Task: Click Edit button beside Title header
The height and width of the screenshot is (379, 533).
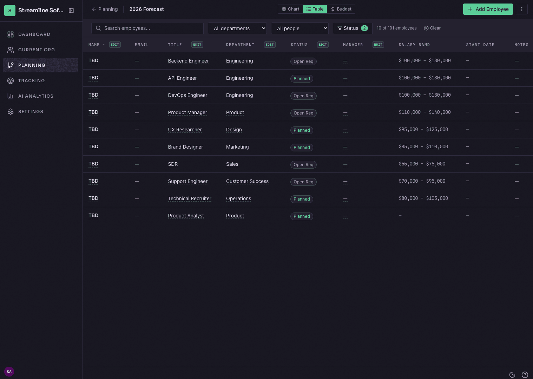Action: (x=197, y=45)
